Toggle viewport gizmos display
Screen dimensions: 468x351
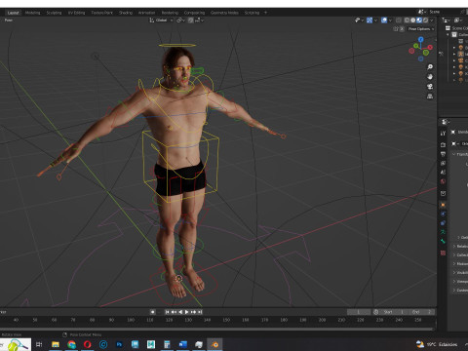370,20
